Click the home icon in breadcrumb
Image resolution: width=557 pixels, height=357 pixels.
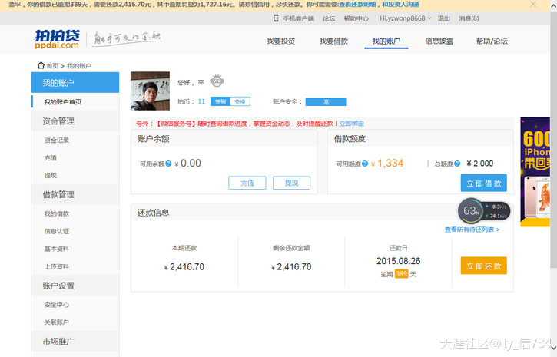[41, 66]
